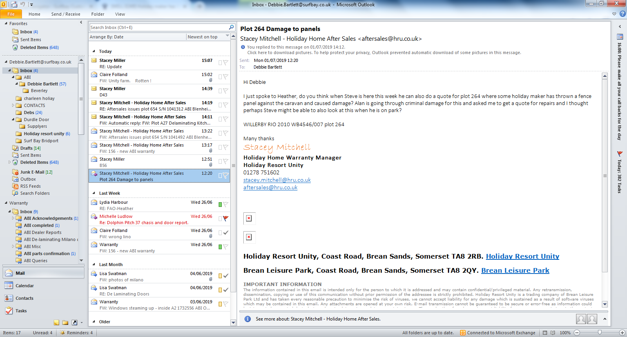This screenshot has width=627, height=337.
Task: Expand the CONTACTS folder arrow
Action: point(13,105)
